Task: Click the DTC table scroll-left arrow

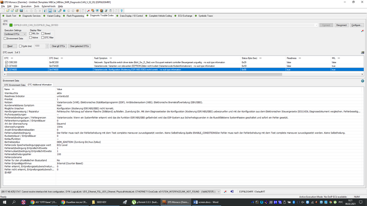Action: pos(5,74)
